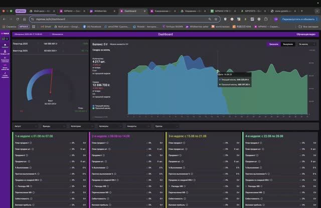Open the Август month dropdown
The image size is (321, 208).
[x=26, y=126]
